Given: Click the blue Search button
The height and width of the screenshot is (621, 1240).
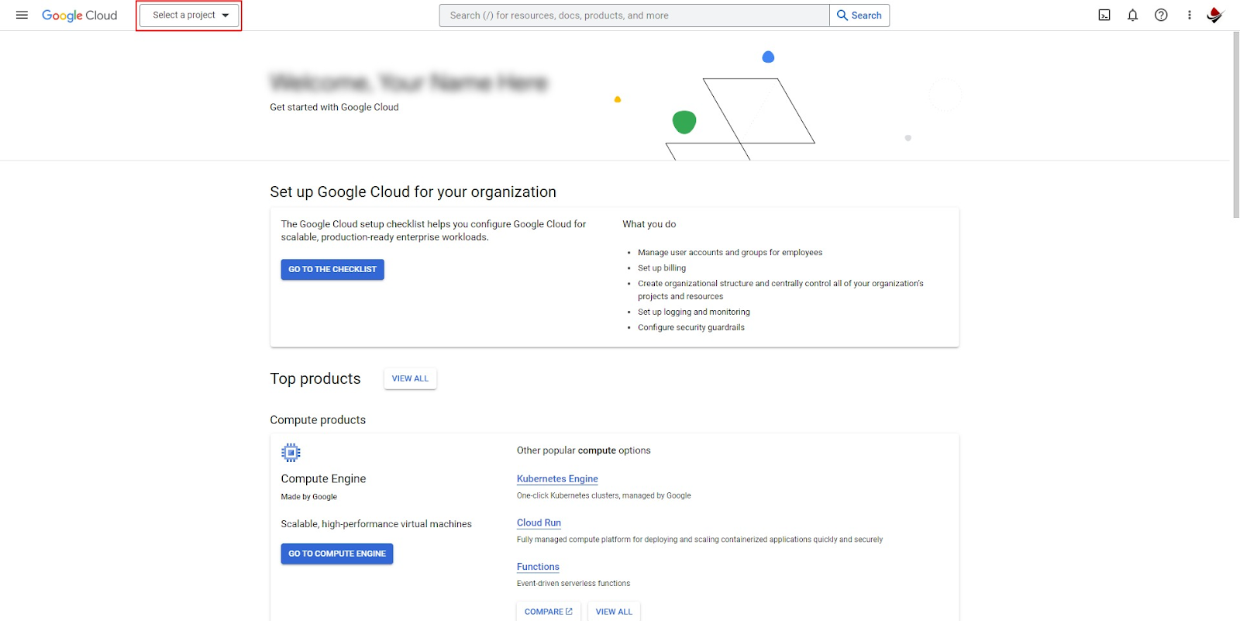Looking at the screenshot, I should [x=859, y=16].
